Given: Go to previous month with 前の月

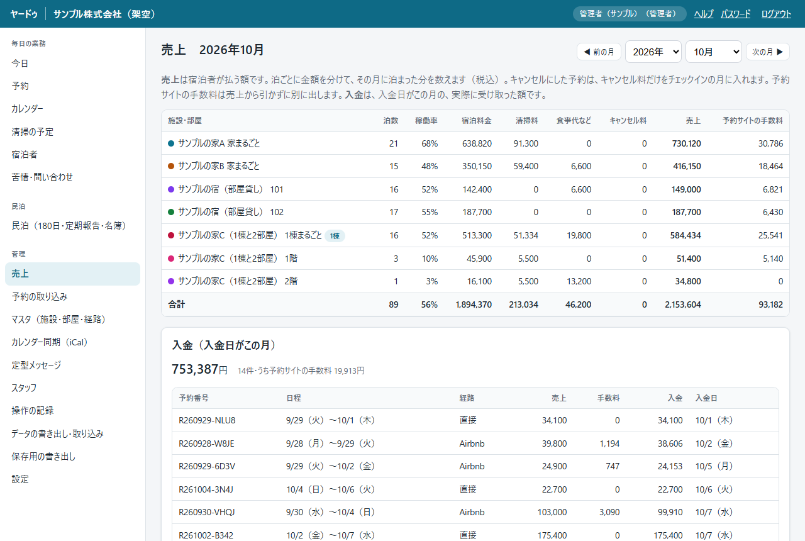Looking at the screenshot, I should [x=599, y=52].
